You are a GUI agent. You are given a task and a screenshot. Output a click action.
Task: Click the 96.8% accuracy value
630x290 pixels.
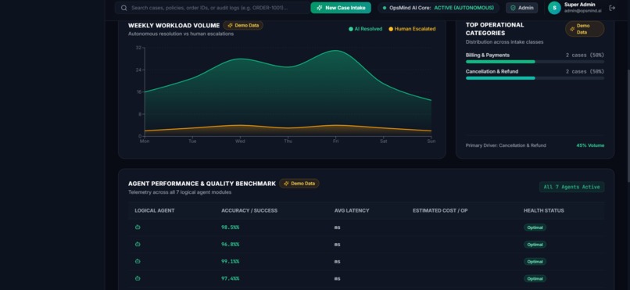tap(231, 244)
